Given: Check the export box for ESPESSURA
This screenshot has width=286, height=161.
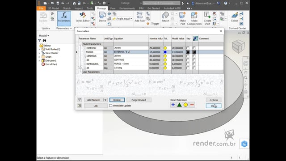Looking at the screenshot, I should pyautogui.click(x=194, y=64).
